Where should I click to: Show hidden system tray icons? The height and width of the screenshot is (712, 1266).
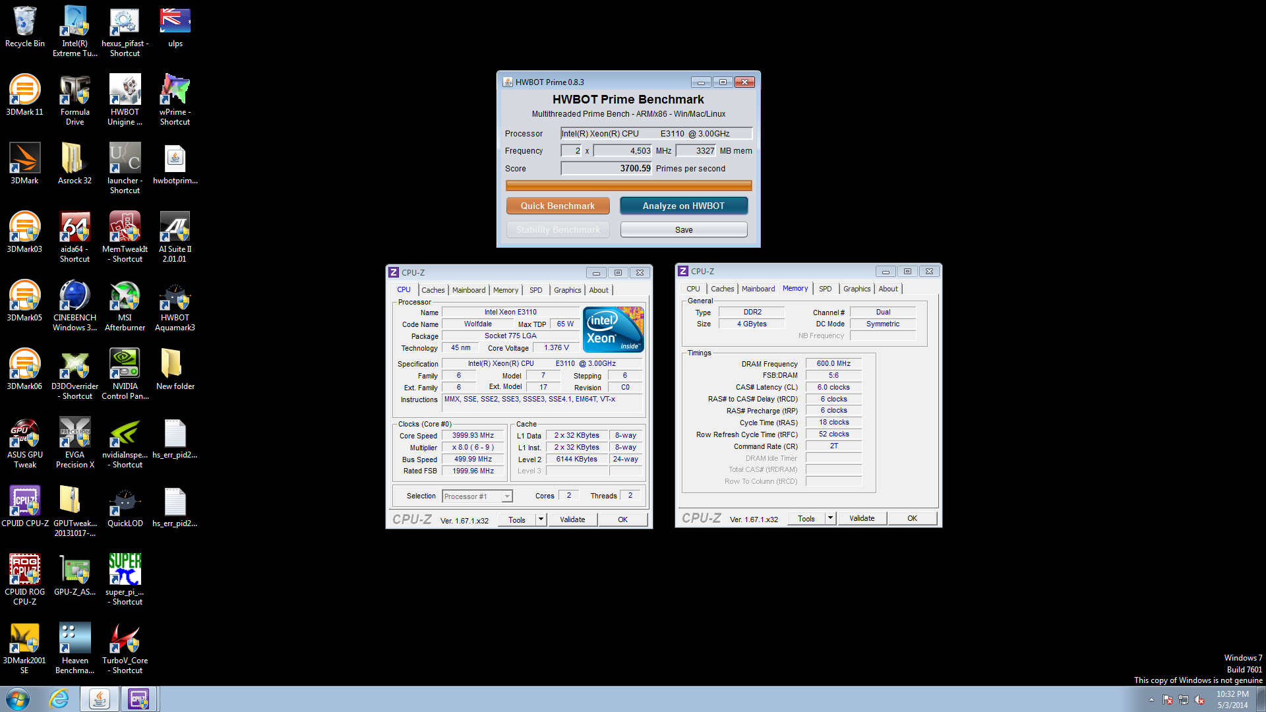tap(1151, 699)
